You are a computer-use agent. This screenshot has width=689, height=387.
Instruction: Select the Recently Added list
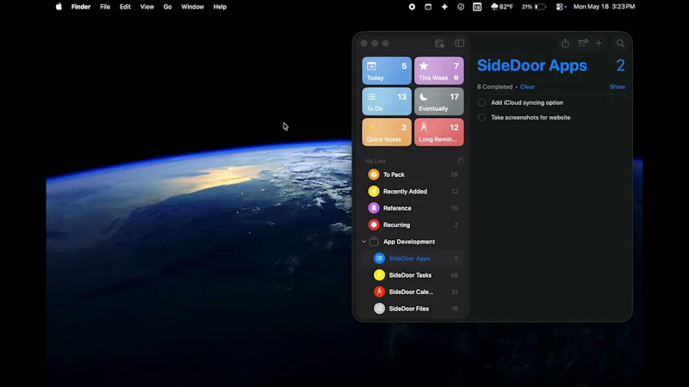point(413,191)
